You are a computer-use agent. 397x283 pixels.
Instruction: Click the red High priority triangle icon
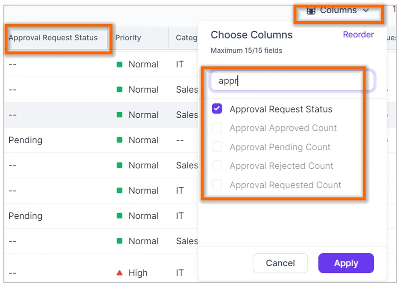point(119,273)
